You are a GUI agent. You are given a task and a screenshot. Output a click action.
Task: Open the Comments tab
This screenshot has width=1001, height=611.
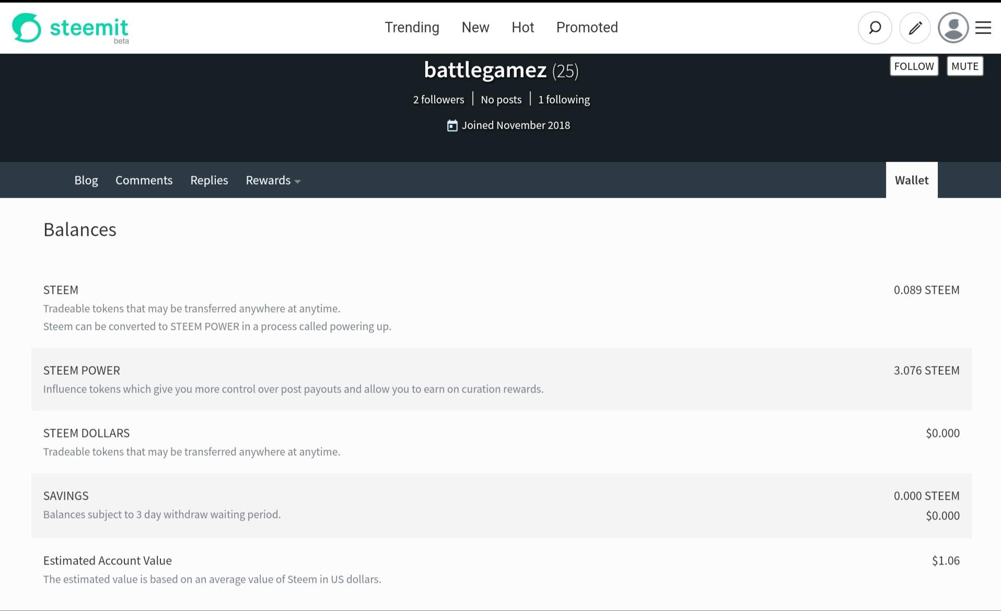click(x=144, y=180)
